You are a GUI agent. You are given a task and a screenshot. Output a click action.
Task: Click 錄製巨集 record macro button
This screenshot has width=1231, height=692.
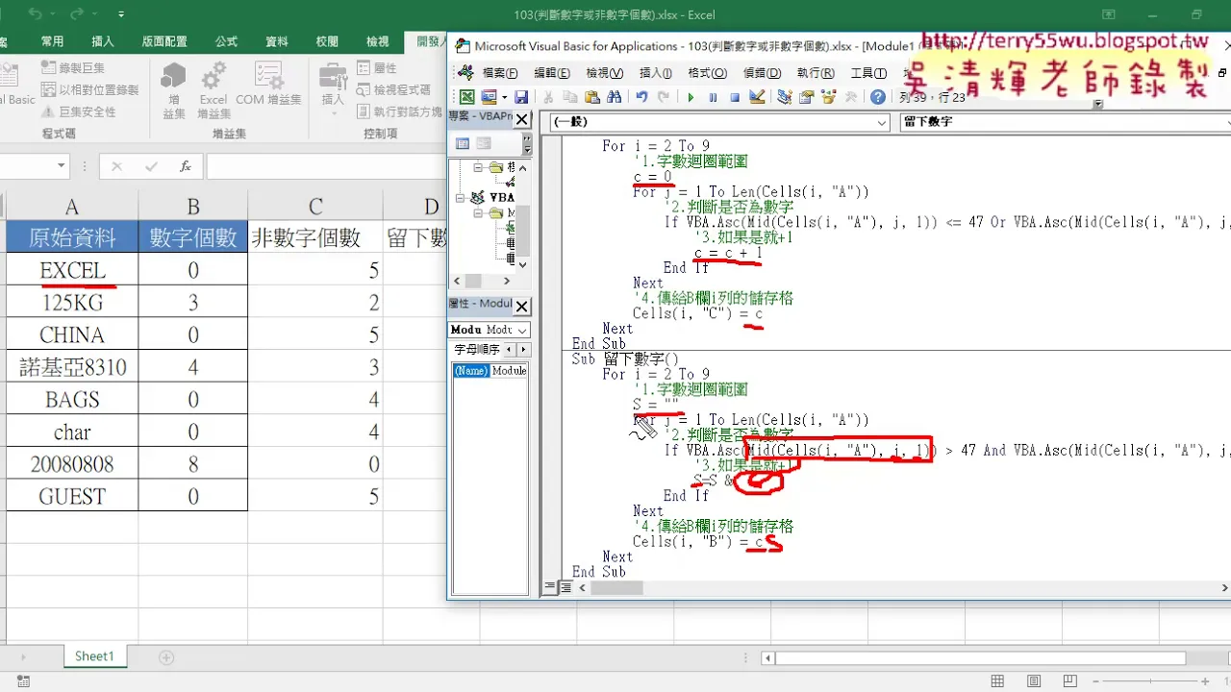(73, 68)
